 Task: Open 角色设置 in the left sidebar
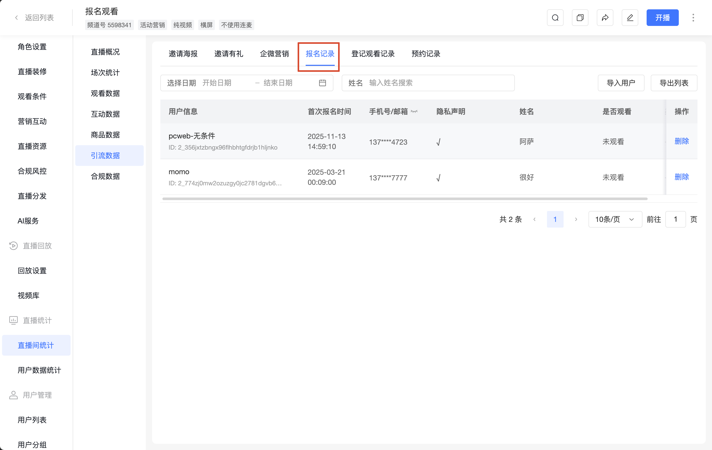(x=32, y=47)
